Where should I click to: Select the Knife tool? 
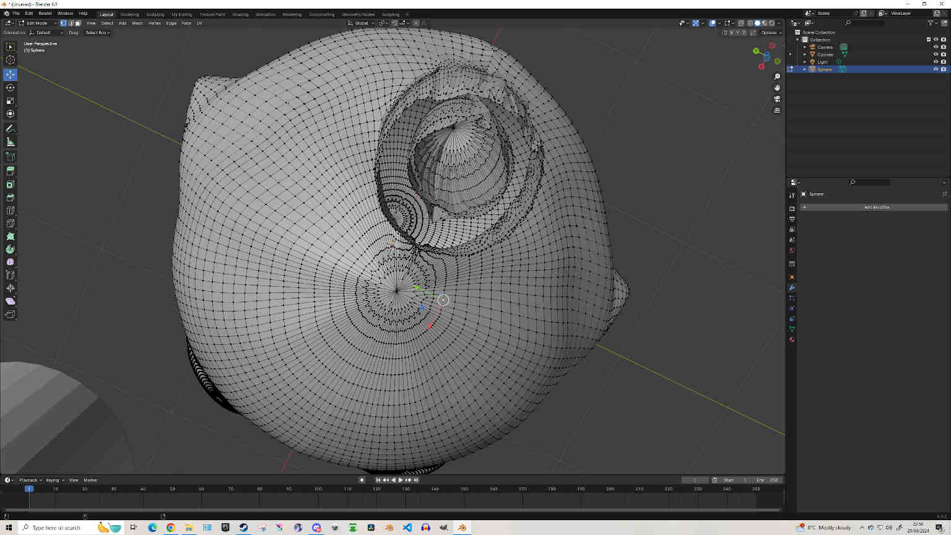tap(11, 224)
